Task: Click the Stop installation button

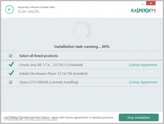Action: click(x=139, y=117)
